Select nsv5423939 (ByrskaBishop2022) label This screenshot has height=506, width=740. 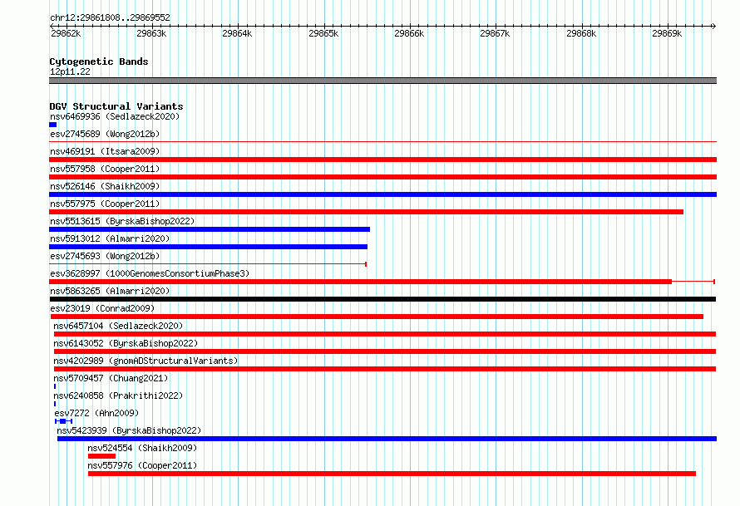129,430
